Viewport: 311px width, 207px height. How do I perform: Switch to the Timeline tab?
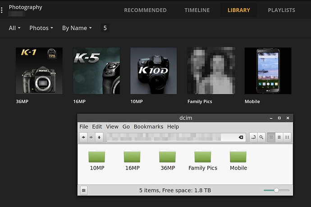tap(197, 10)
